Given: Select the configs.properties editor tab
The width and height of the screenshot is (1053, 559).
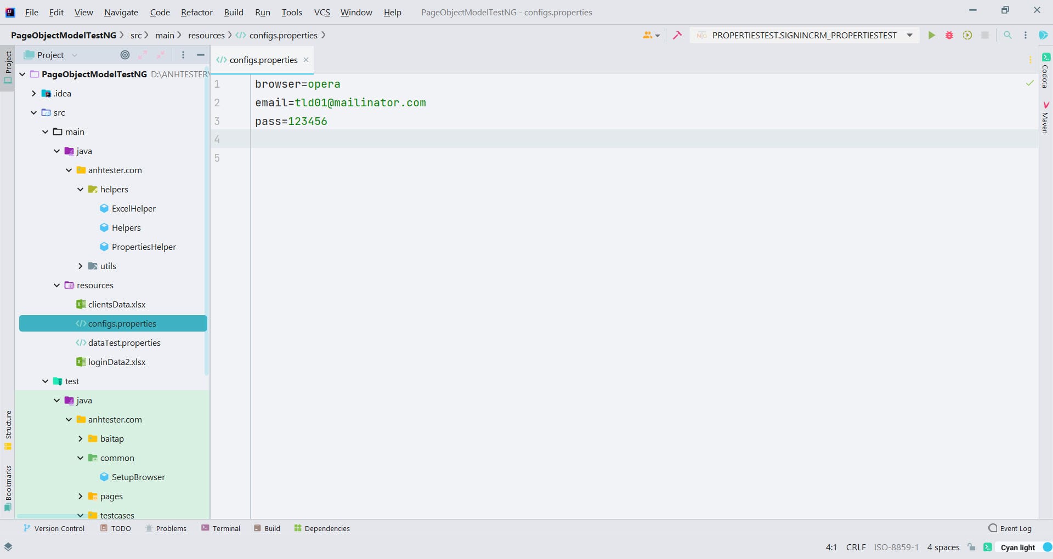Looking at the screenshot, I should tap(263, 60).
